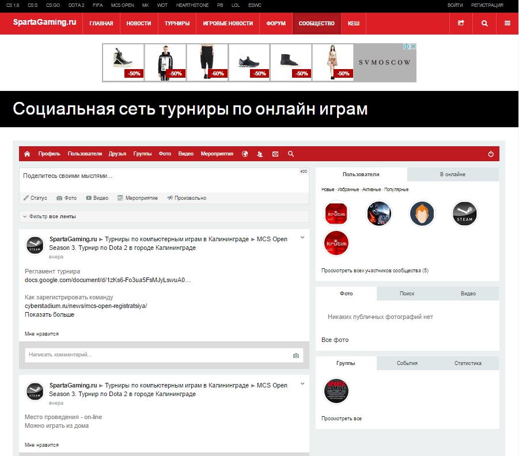Click РЕГИСТРАЦИЯ link
This screenshot has width=519, height=456.
coord(487,5)
